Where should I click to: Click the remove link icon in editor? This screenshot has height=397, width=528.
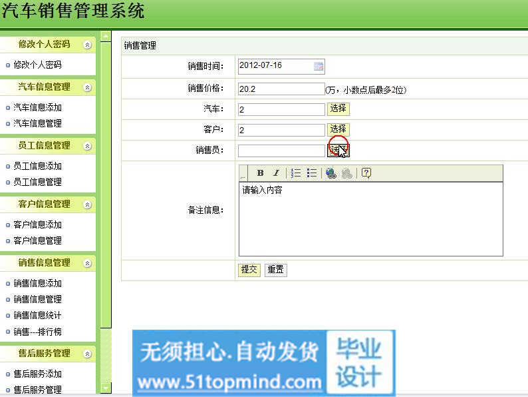346,173
